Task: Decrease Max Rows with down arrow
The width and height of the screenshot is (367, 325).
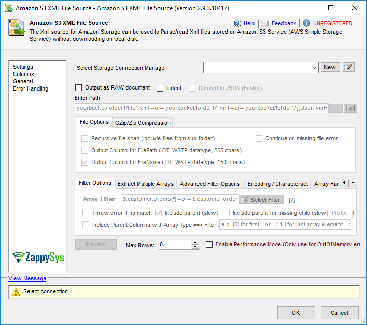Action: [195, 247]
